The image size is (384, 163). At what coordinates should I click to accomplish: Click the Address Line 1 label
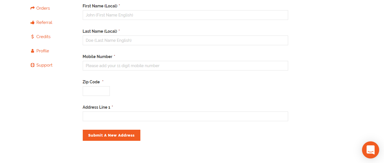(x=96, y=107)
